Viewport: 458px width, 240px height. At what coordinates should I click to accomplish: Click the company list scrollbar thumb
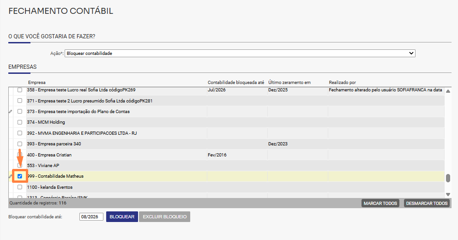click(x=448, y=178)
